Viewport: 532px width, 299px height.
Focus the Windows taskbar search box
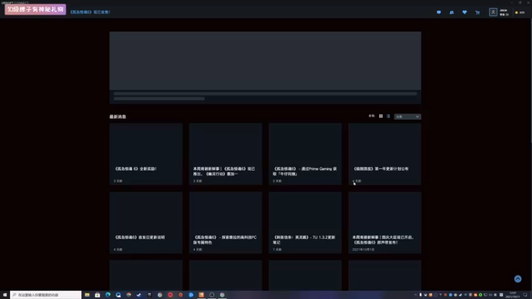(46, 295)
